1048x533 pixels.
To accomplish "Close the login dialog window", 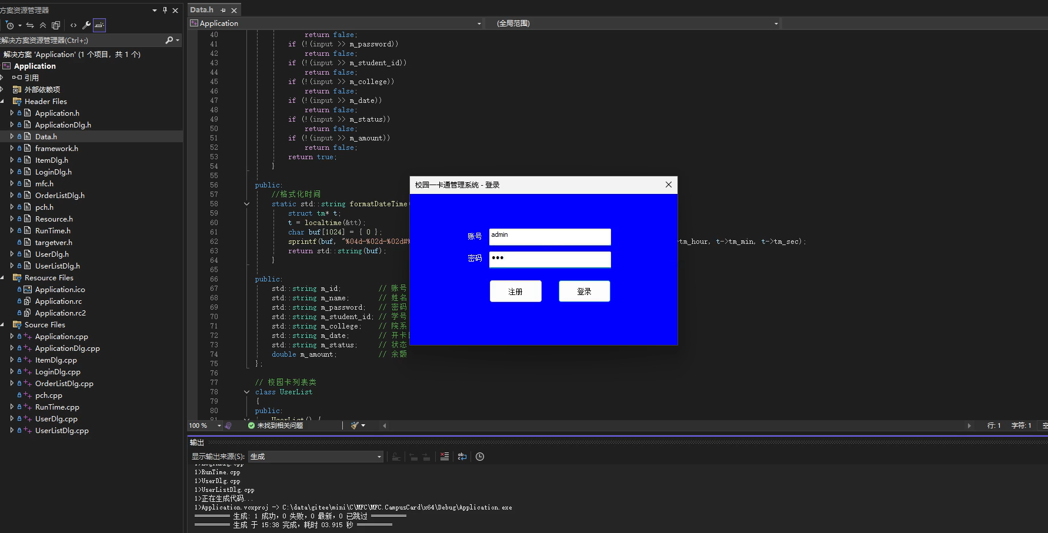I will click(x=669, y=185).
